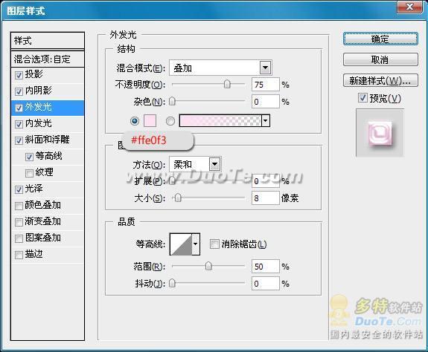Screen dimensions: 428x352
Task: Uncheck the 外发光 outer glow checkbox
Action: tap(19, 108)
